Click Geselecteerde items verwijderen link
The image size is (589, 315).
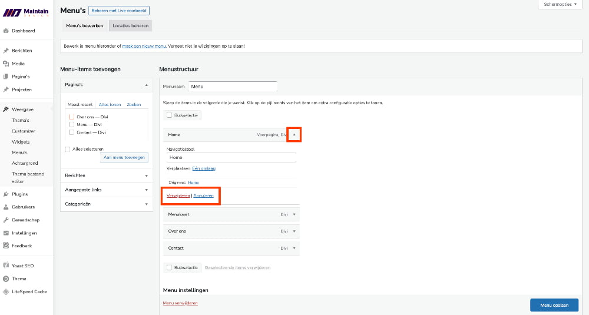pyautogui.click(x=237, y=268)
